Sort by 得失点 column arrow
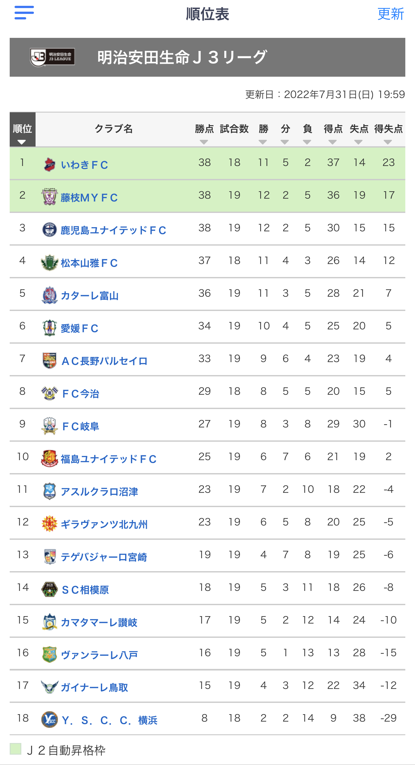 point(388,142)
